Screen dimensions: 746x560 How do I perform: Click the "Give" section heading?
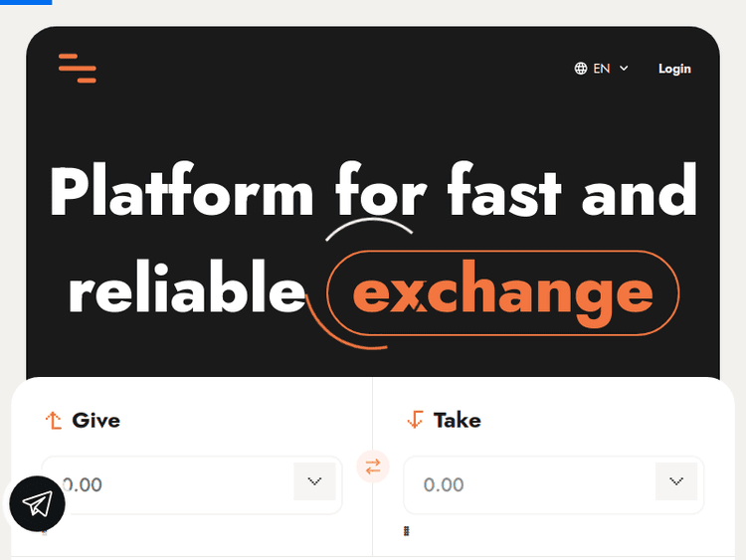[96, 421]
